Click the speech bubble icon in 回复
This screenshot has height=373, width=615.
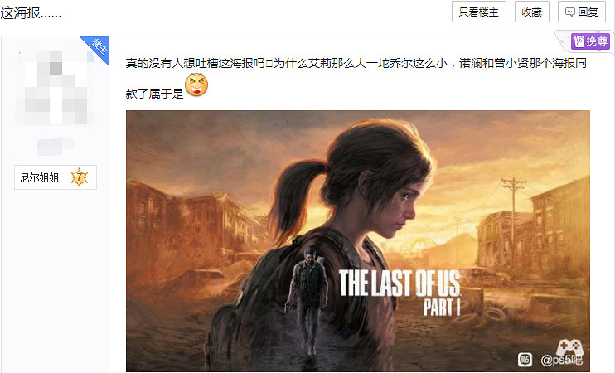coord(570,12)
